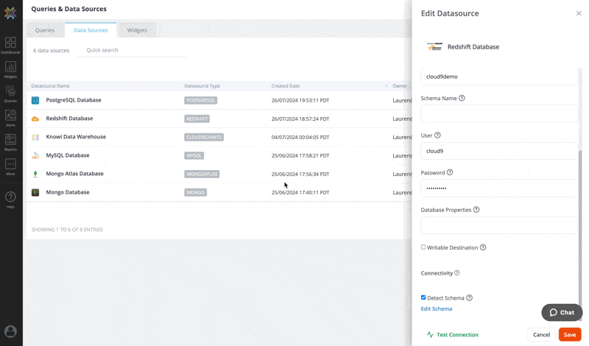Open Reports in the sidebar
The width and height of the screenshot is (589, 346).
(10, 141)
